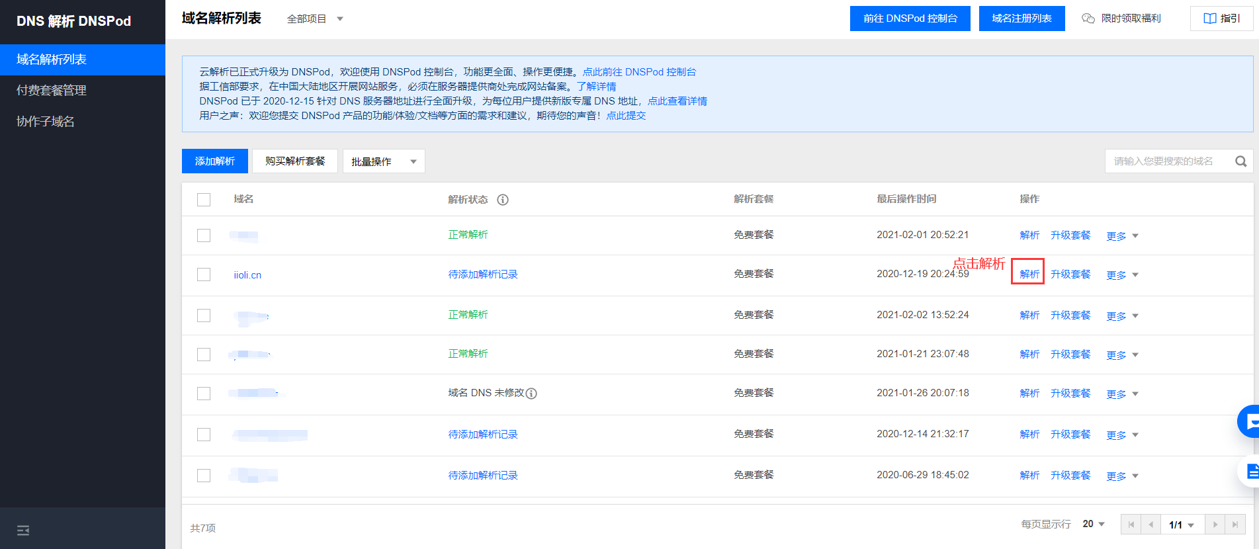
Task: Click 升级套餐 for the iioli.cn row
Action: coord(1070,274)
